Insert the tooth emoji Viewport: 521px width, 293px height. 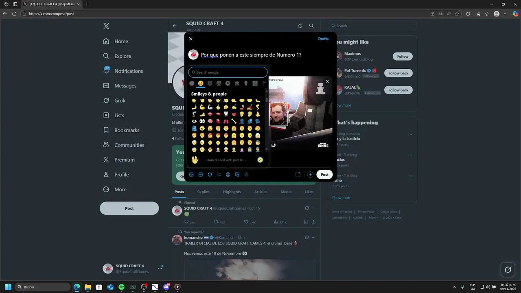pos(226,114)
